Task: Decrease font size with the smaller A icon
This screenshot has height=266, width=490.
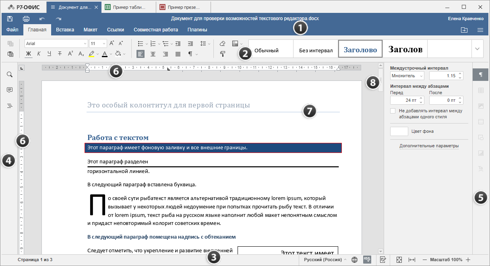Action: click(122, 43)
